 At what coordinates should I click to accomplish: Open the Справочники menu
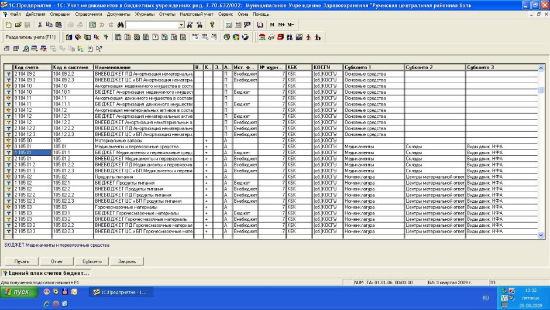(88, 14)
